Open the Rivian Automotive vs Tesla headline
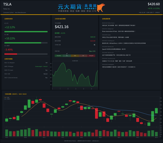Image resolution: width=163 pixels, height=143 pixels. (119, 31)
